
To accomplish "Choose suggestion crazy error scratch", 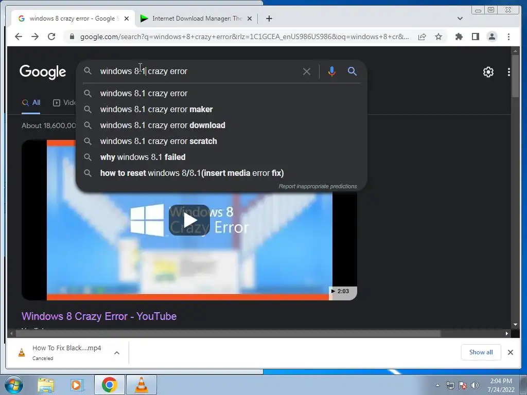I will 222,141.
